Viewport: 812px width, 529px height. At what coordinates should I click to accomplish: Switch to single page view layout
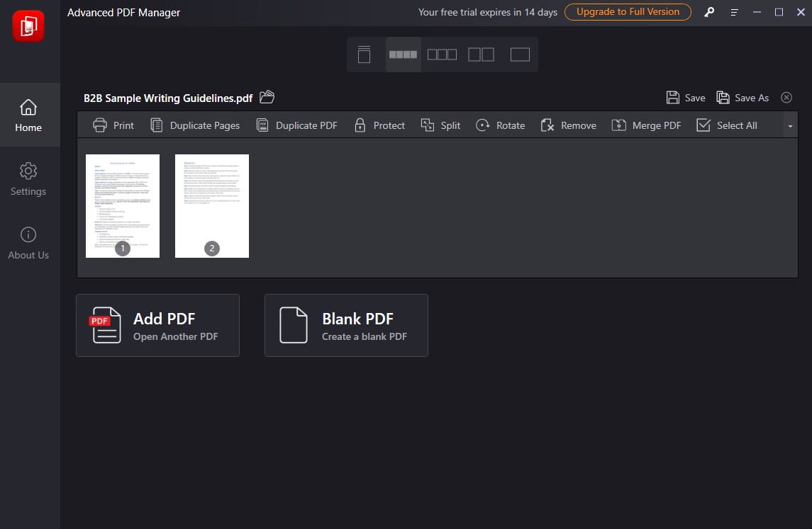point(365,55)
